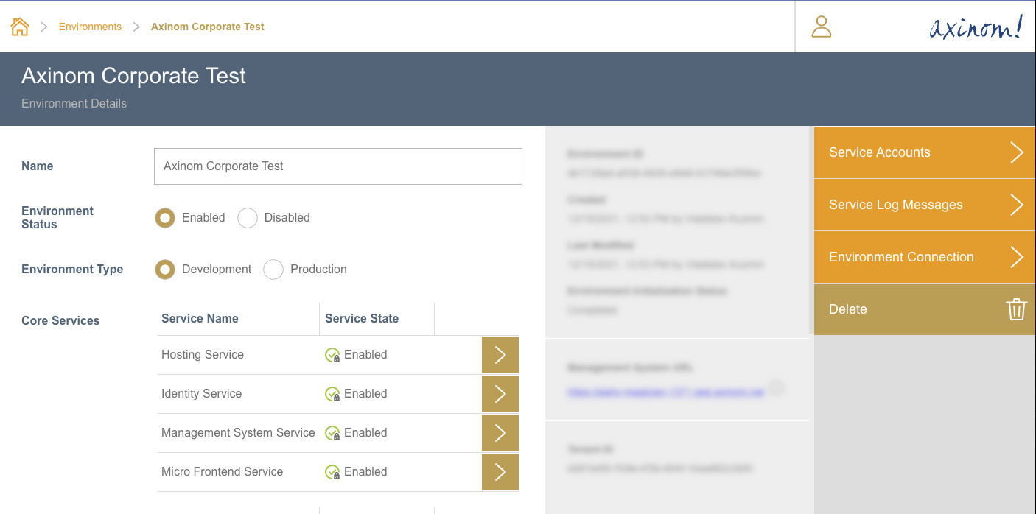Click Management System Service status icon

click(x=332, y=433)
